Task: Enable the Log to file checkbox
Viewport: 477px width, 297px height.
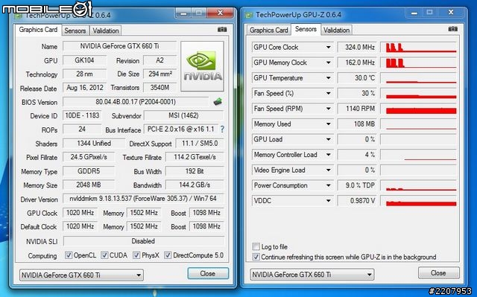Action: [x=256, y=246]
